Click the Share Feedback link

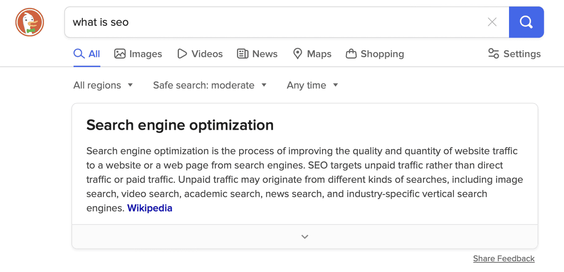click(504, 258)
